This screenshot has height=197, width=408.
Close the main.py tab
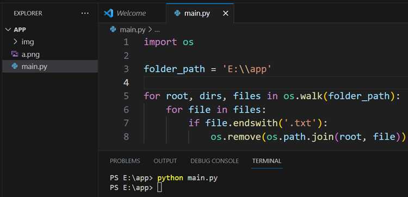click(226, 13)
